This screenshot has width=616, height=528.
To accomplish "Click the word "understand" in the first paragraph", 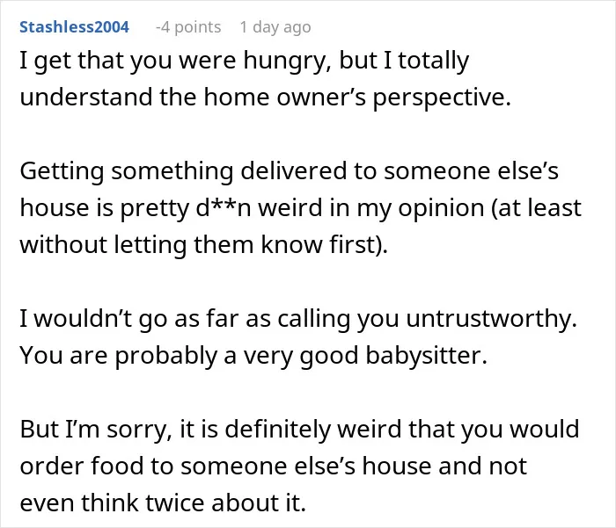I will 86,97.
